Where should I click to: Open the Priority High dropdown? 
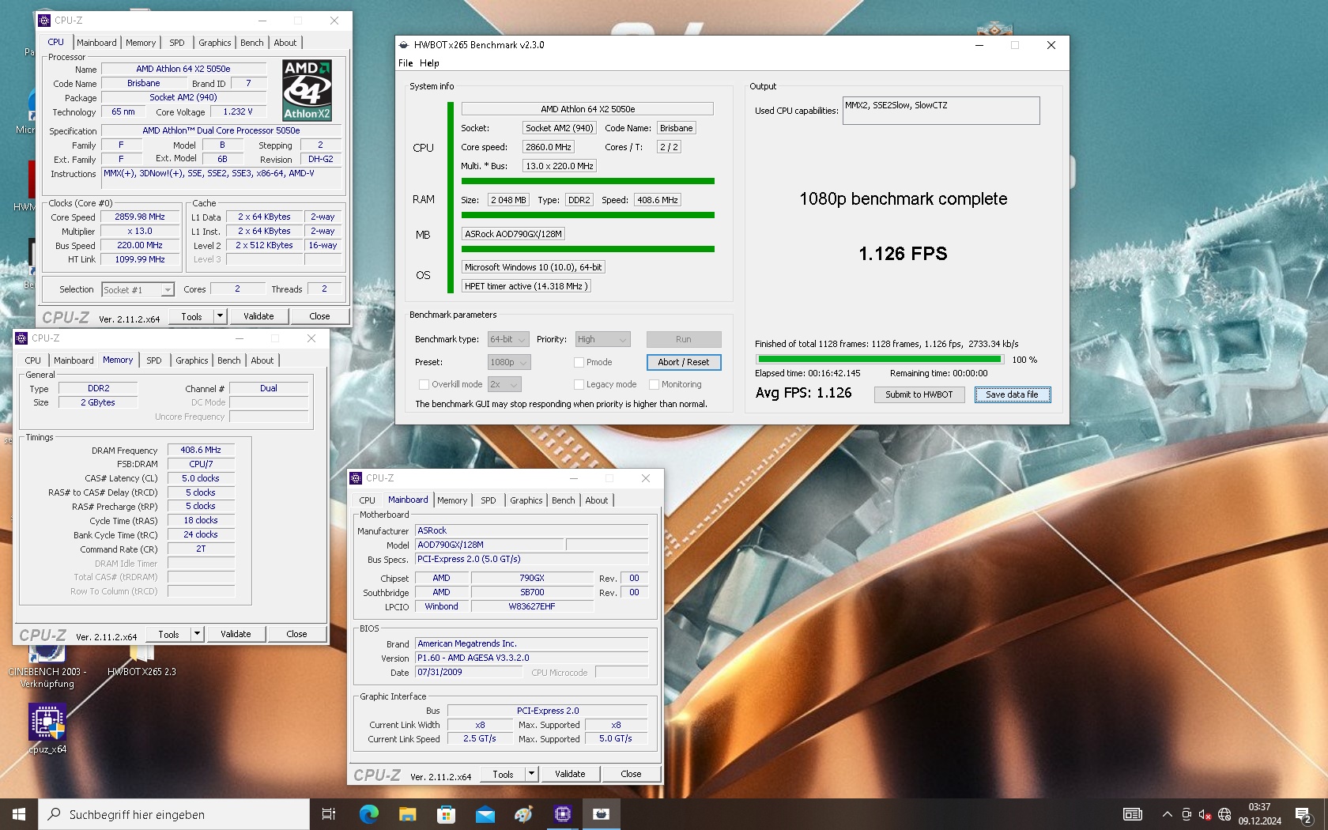(x=602, y=339)
